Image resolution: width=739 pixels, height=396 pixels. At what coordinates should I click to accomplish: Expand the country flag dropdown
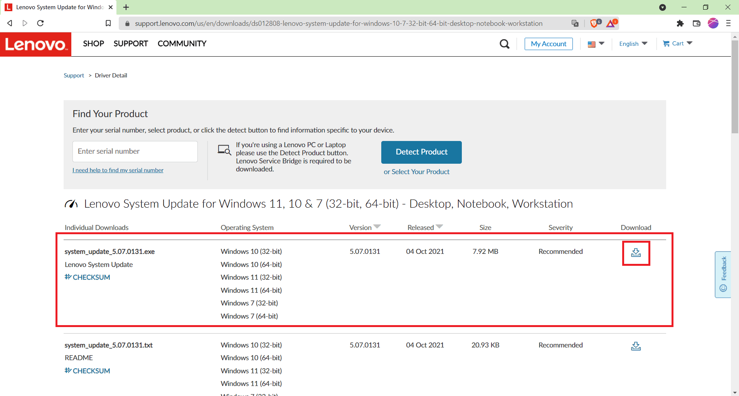[596, 44]
